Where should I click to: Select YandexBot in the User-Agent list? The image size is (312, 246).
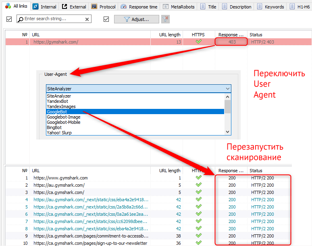click(x=135, y=101)
